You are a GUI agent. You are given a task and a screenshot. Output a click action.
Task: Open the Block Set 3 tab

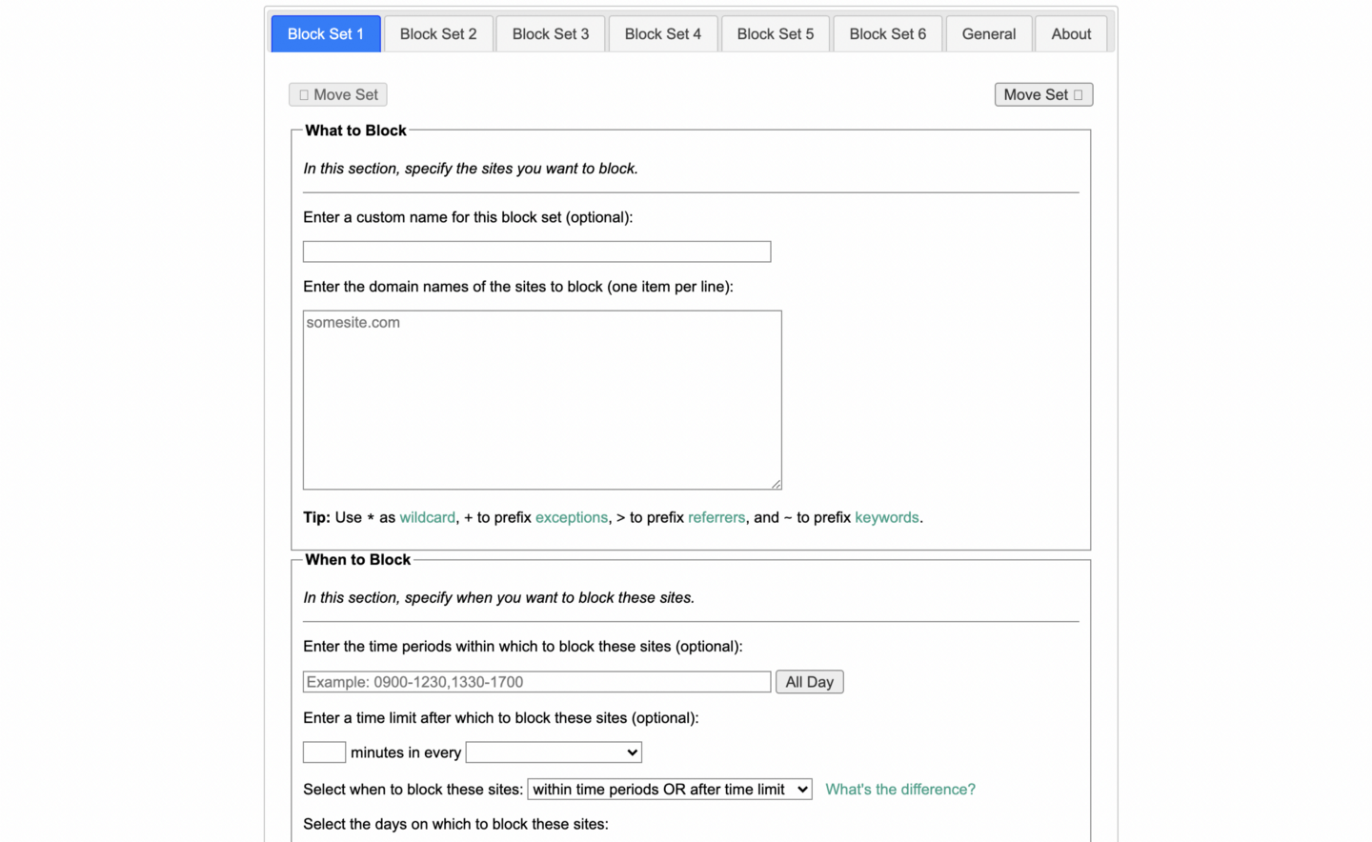pyautogui.click(x=551, y=34)
